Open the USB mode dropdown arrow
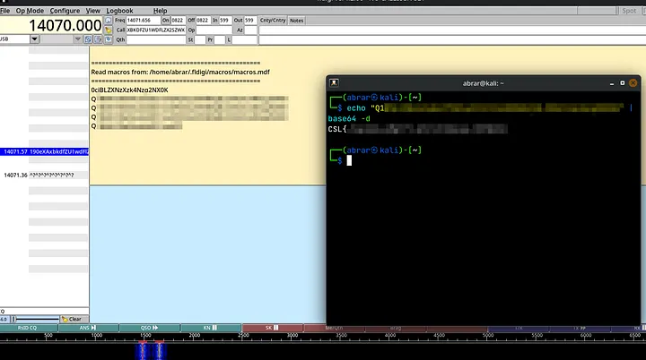 [35, 39]
